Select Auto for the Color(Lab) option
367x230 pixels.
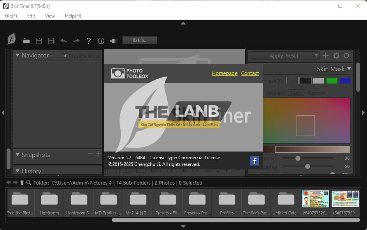(296, 93)
